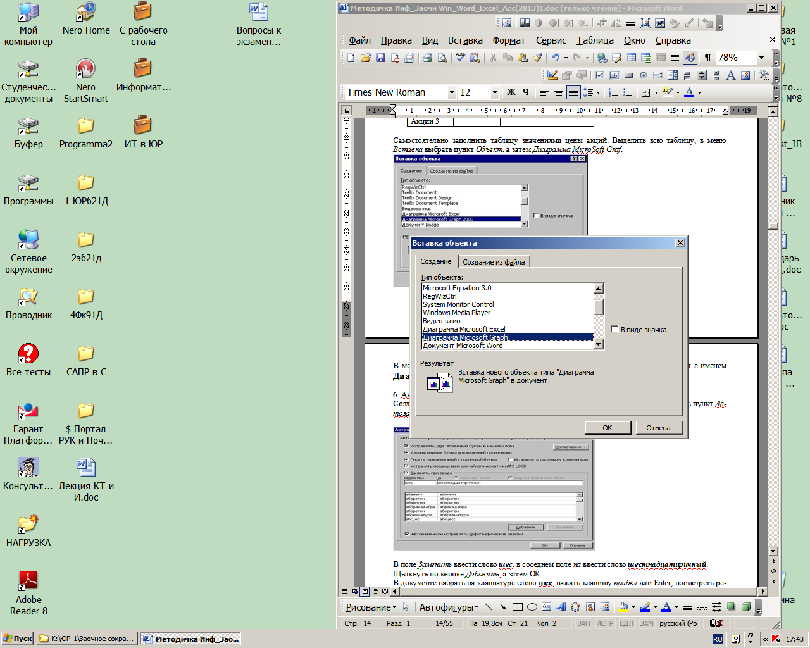
Task: Click font color 'A' in Formatting toolbar
Action: [689, 92]
